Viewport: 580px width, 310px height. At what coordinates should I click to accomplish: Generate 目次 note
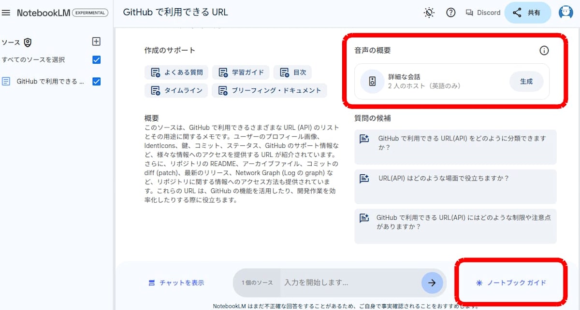click(x=292, y=72)
